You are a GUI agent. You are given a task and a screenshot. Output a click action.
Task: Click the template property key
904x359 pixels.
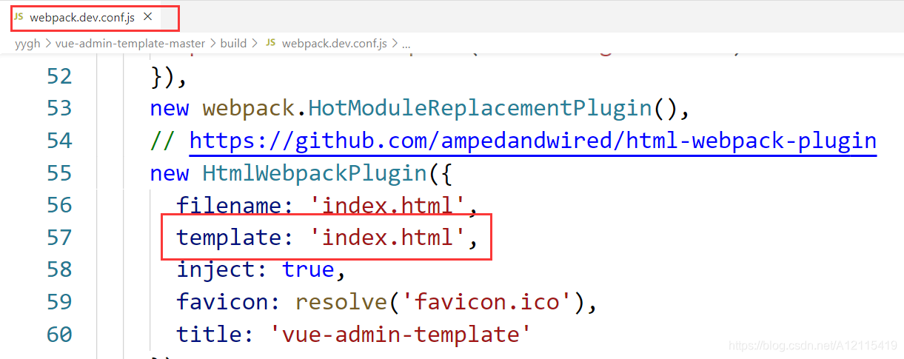229,237
